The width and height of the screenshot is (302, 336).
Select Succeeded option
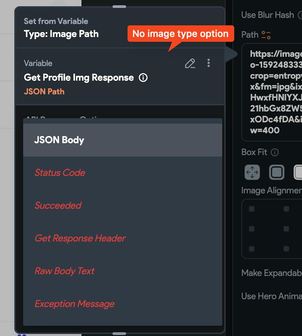pos(123,205)
